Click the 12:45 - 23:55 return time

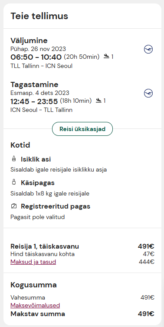(34, 101)
